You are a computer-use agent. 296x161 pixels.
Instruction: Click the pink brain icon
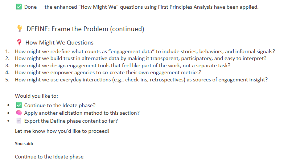[19, 113]
